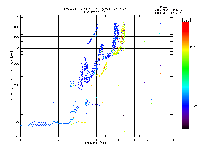The height and width of the screenshot is (152, 203).
Task: Select the 'RwPretec (8p)' subtitle
Action: click(96, 12)
